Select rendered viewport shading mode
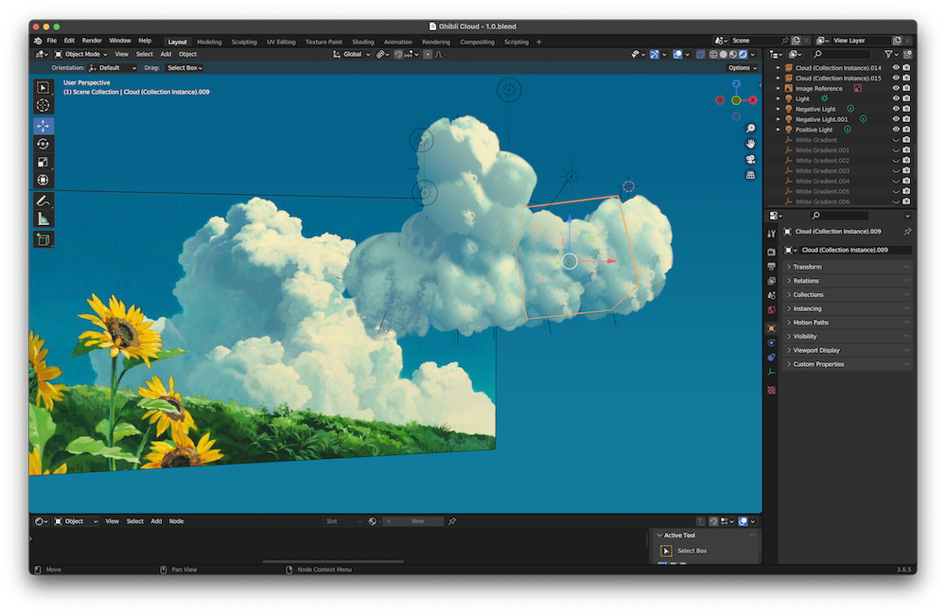Viewport: 946px width, 613px height. (x=743, y=54)
